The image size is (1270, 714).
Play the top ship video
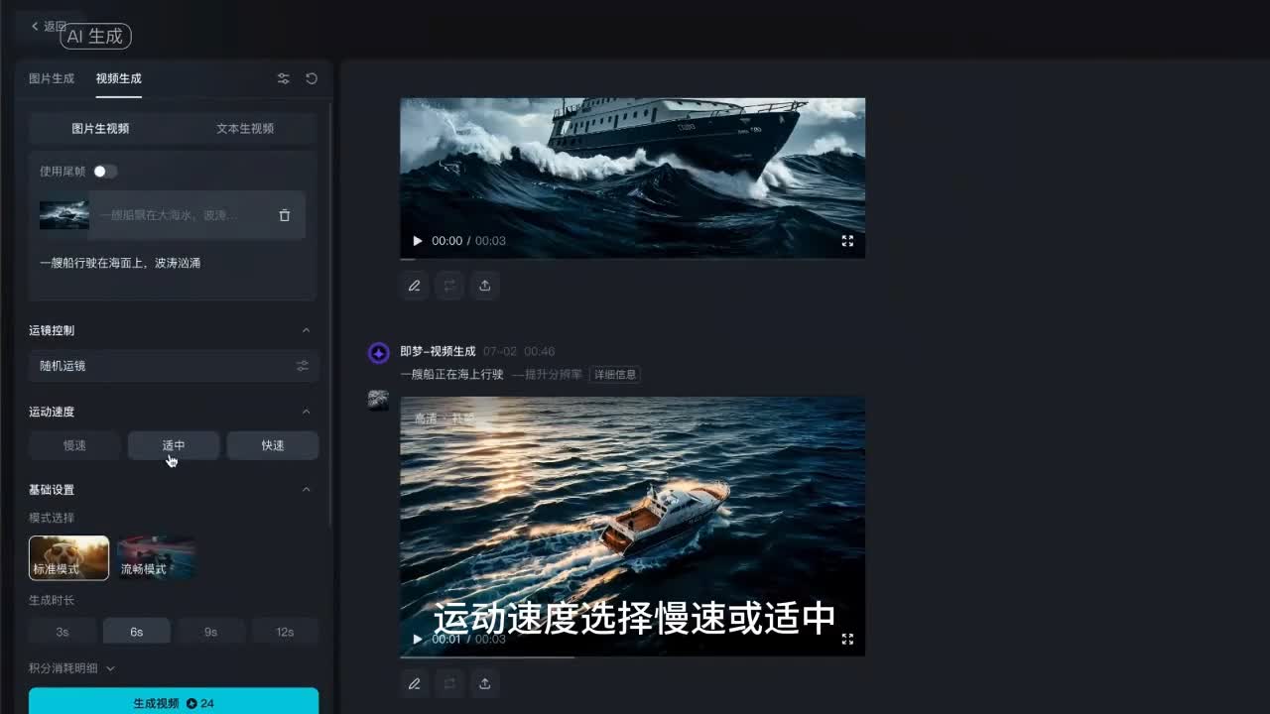pyautogui.click(x=417, y=240)
